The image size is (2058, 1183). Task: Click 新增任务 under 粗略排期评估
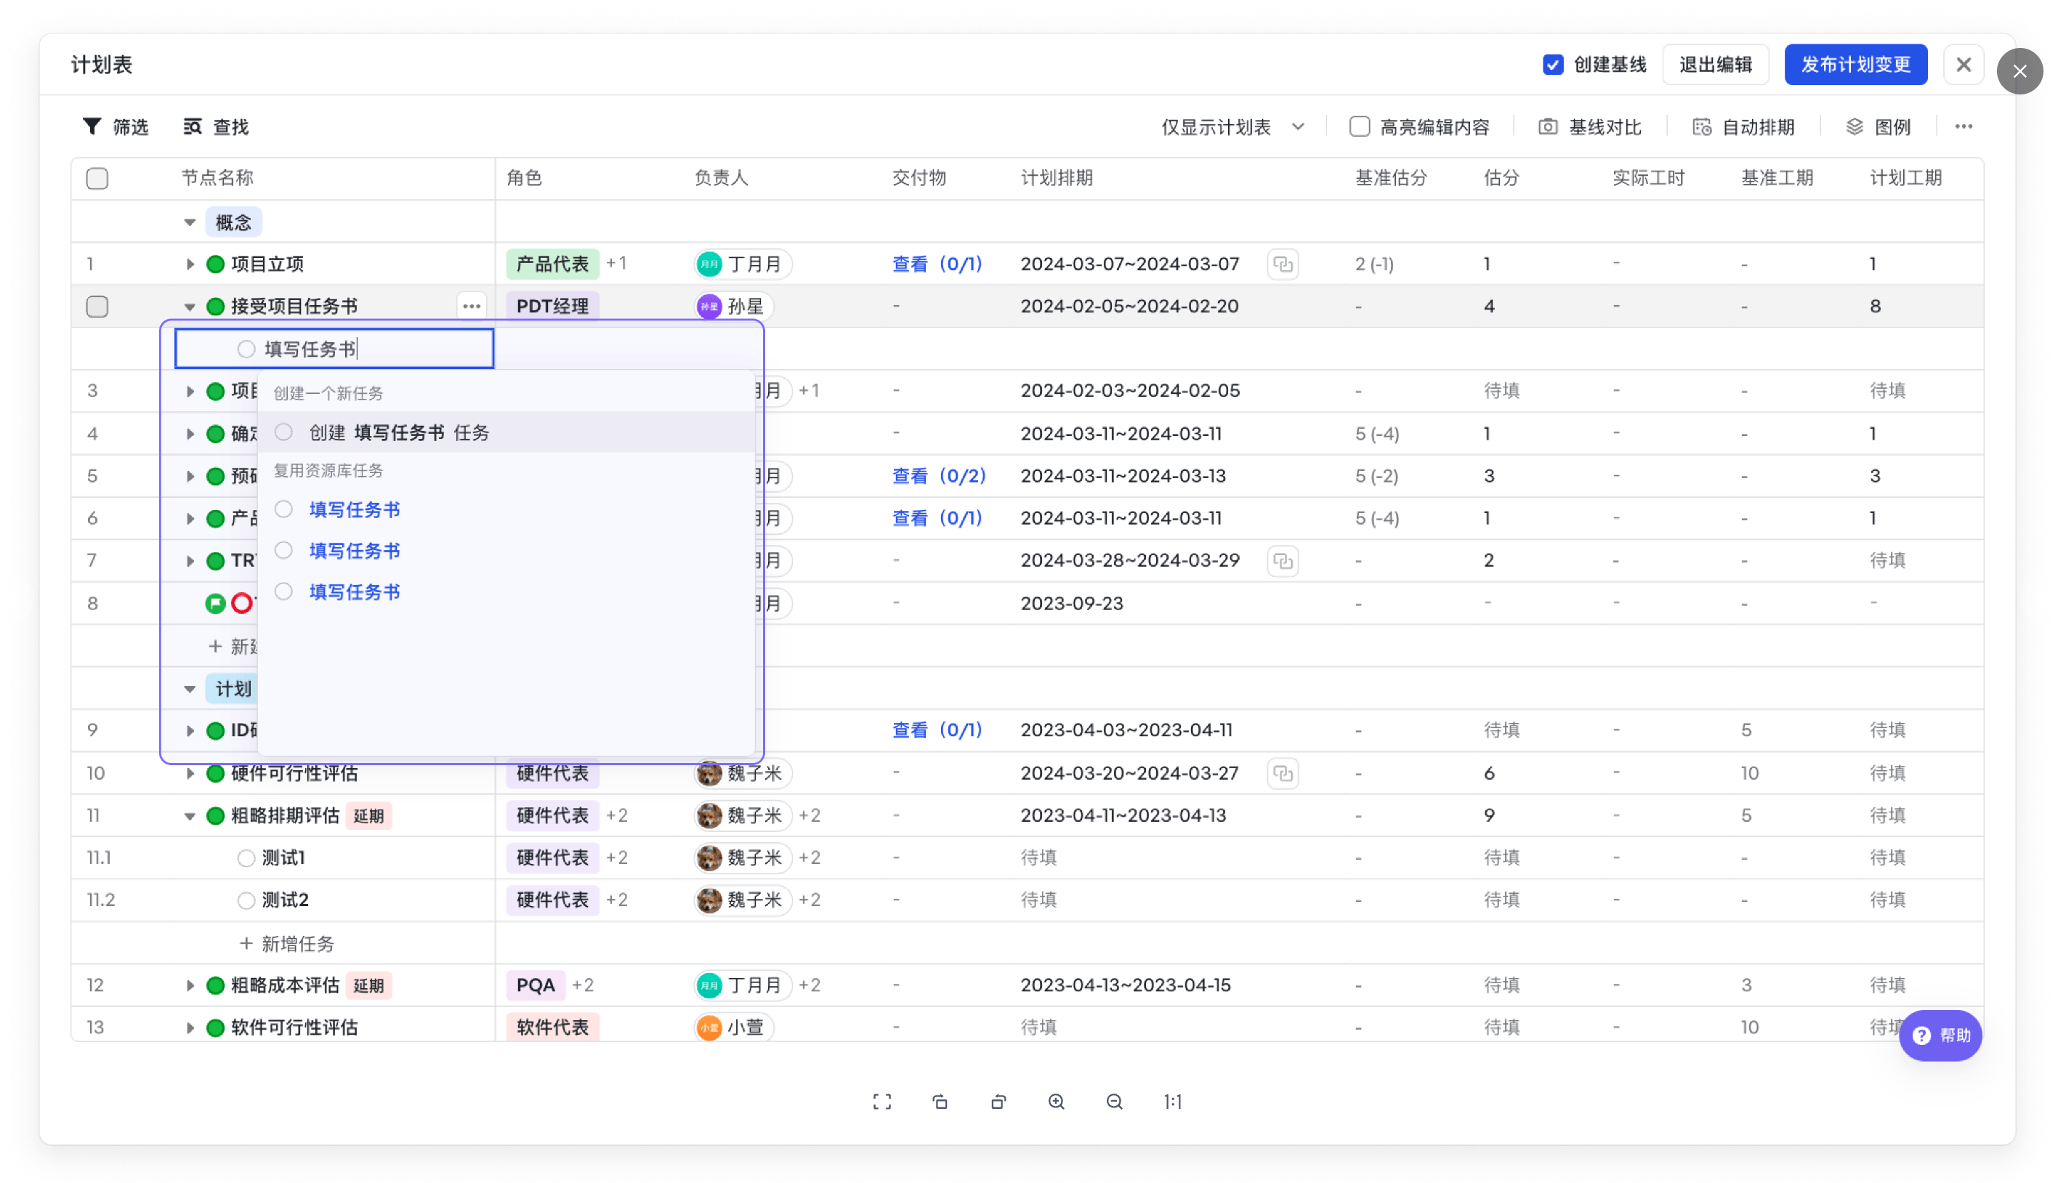(x=287, y=943)
